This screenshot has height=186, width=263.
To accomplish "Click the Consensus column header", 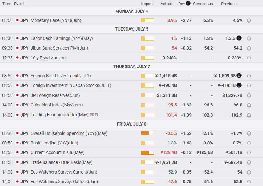I will [x=203, y=4].
